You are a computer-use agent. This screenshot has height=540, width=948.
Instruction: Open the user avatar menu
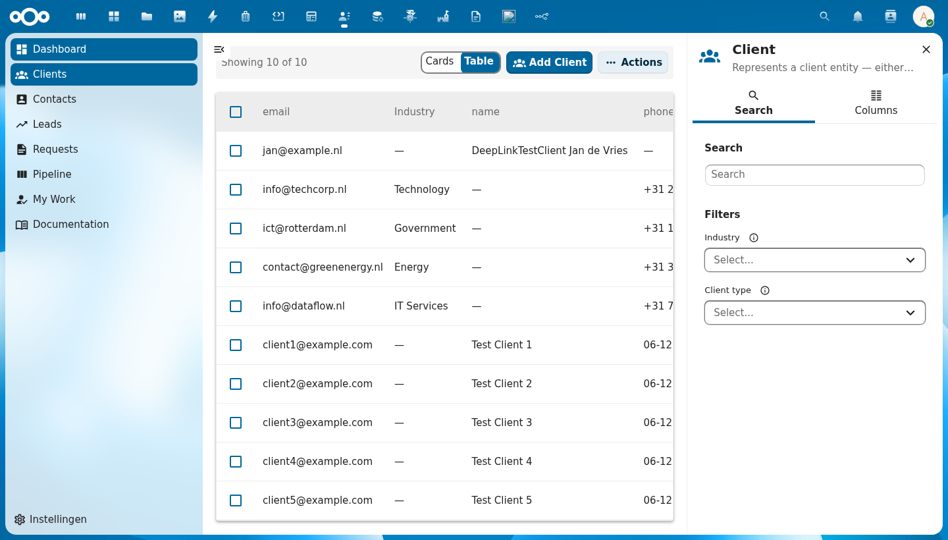pos(924,16)
